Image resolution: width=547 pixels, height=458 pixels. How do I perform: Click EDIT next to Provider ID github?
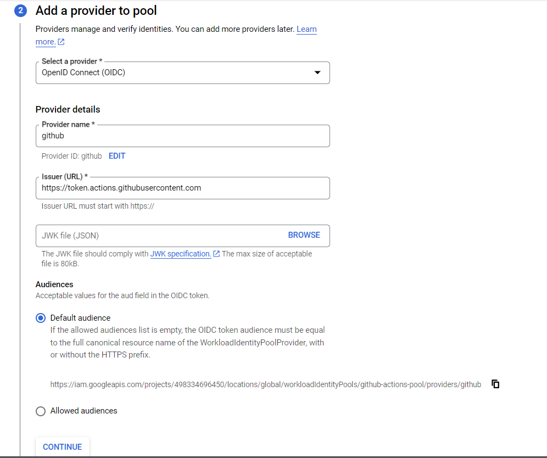[116, 156]
